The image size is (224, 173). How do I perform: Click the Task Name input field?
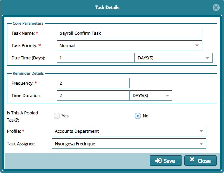pyautogui.click(x=130, y=33)
